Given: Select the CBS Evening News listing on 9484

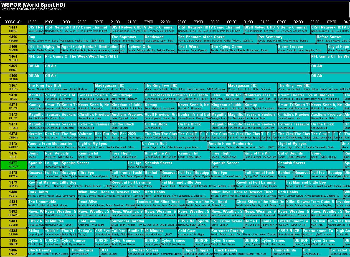Looking at the screenshot, I should pyautogui.click(x=102, y=233).
